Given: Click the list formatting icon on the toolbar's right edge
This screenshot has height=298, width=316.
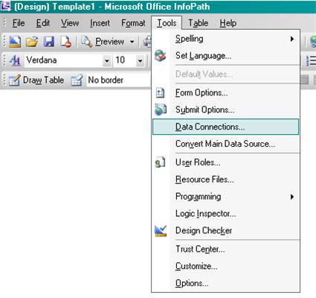Looking at the screenshot, I should [x=311, y=60].
